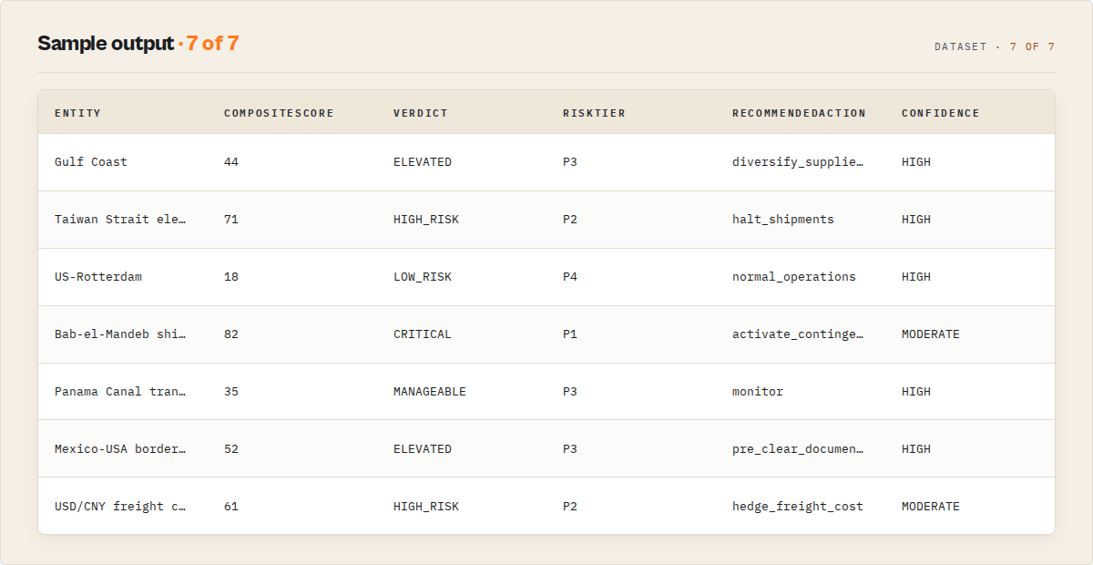Click composite score 61
Viewport: 1093px width, 565px height.
pos(231,507)
